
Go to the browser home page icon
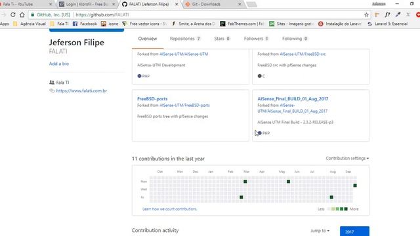(x=22, y=14)
